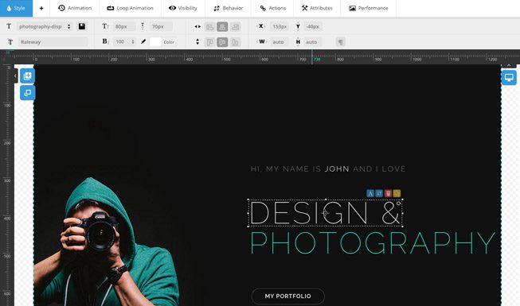Click the bold font weight icon
Screen dimensions: 520x306
click(105, 41)
